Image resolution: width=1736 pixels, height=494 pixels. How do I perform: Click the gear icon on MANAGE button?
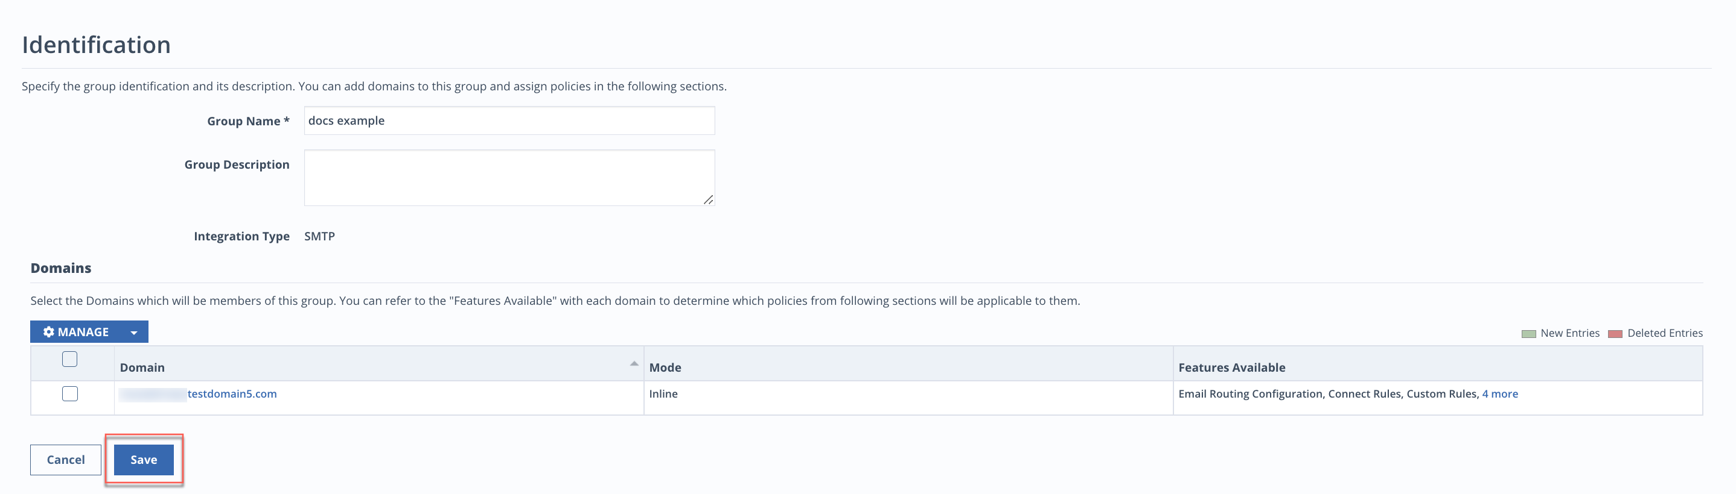click(x=48, y=332)
